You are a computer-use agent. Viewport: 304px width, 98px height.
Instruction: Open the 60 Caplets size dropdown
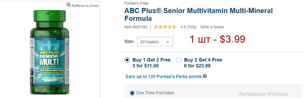coord(155,42)
